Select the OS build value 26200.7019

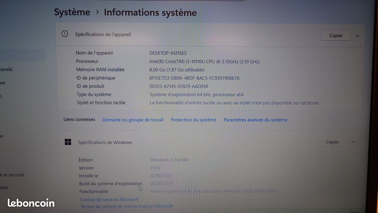161,183
